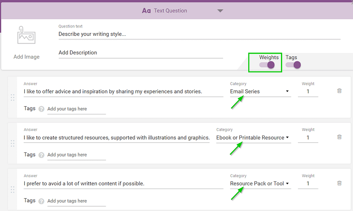
Task: Turn off the Tags toggle
Action: [293, 65]
